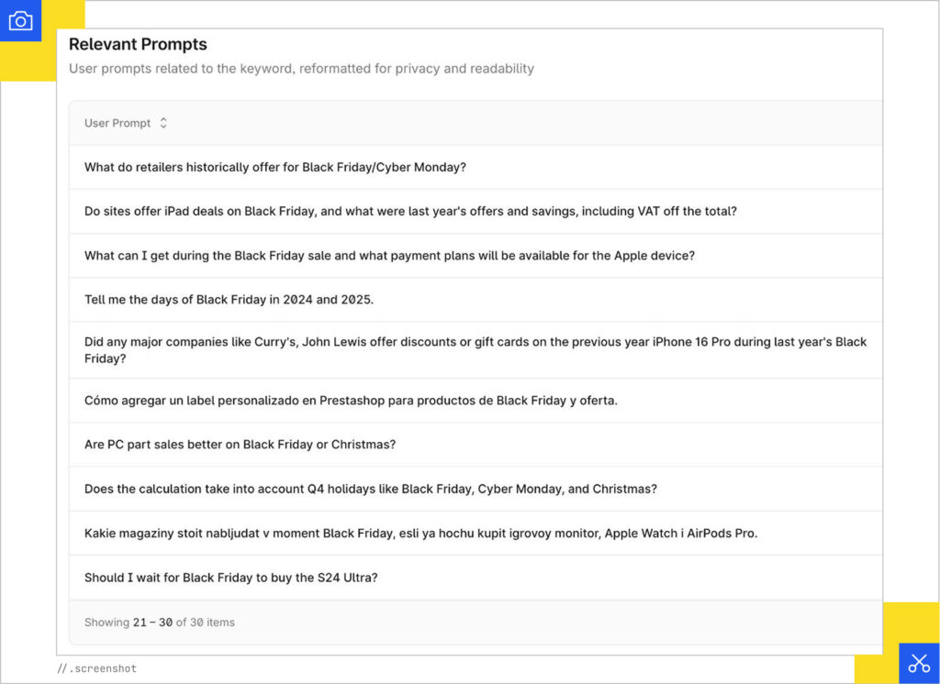Click the Showing 21 – 30 of 30 items text
Screen dimensions: 940x684
coord(160,623)
